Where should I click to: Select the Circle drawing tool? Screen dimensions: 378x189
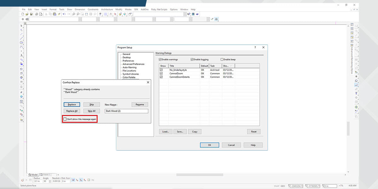pos(21,42)
